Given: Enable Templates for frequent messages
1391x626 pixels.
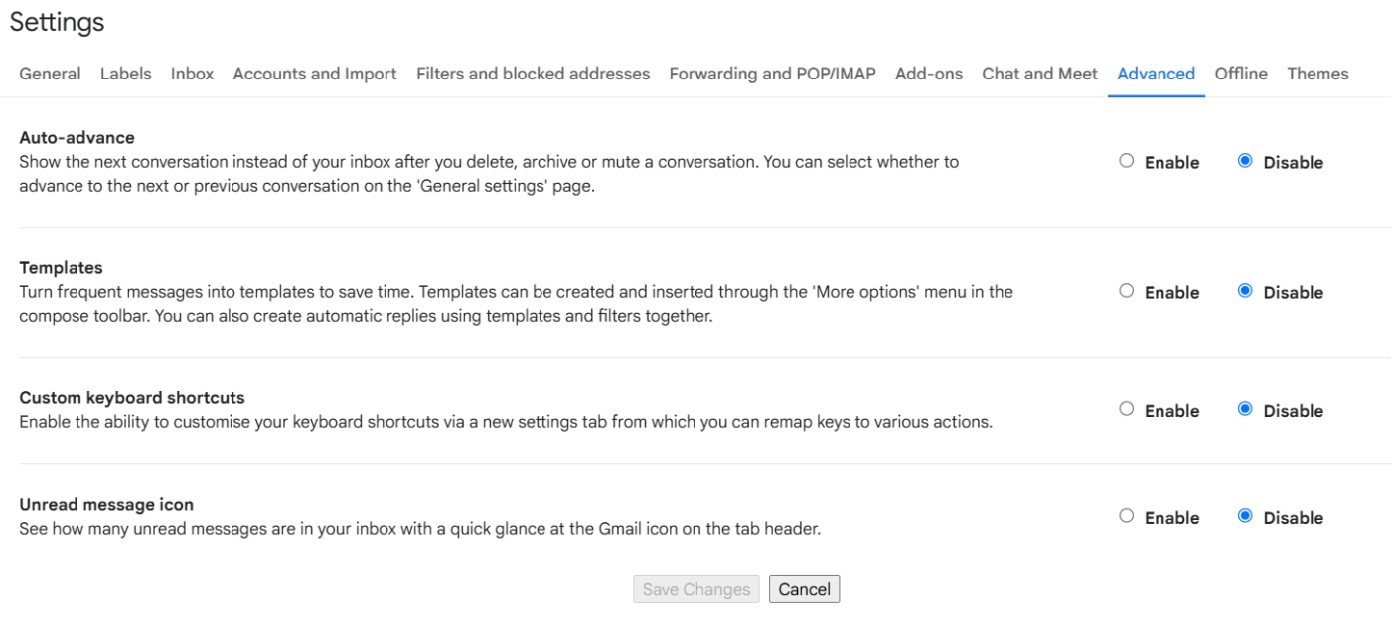Looking at the screenshot, I should tap(1127, 292).
